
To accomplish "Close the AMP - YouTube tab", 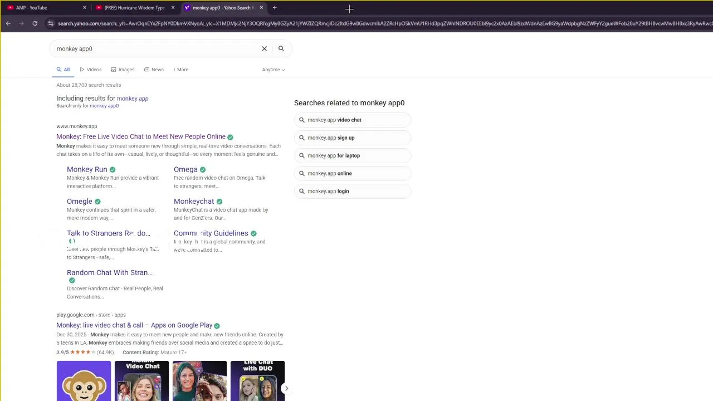I will click(85, 8).
